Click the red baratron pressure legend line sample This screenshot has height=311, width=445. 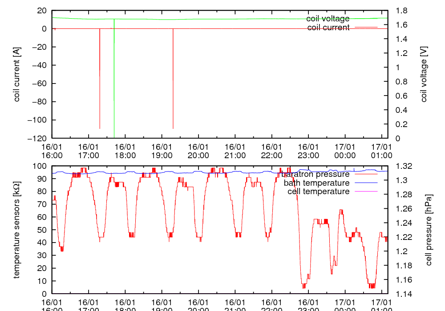coord(365,174)
